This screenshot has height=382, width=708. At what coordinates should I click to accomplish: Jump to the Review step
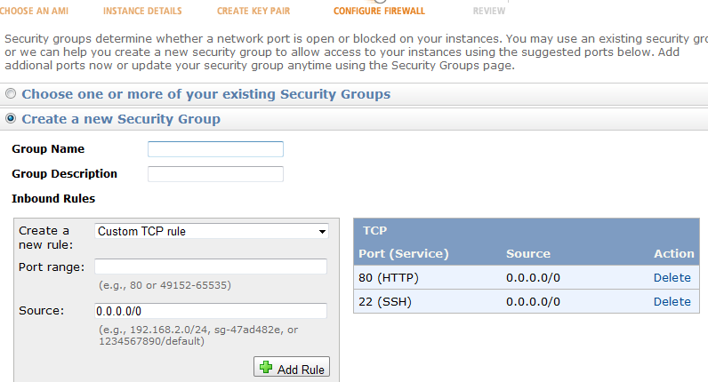[489, 12]
